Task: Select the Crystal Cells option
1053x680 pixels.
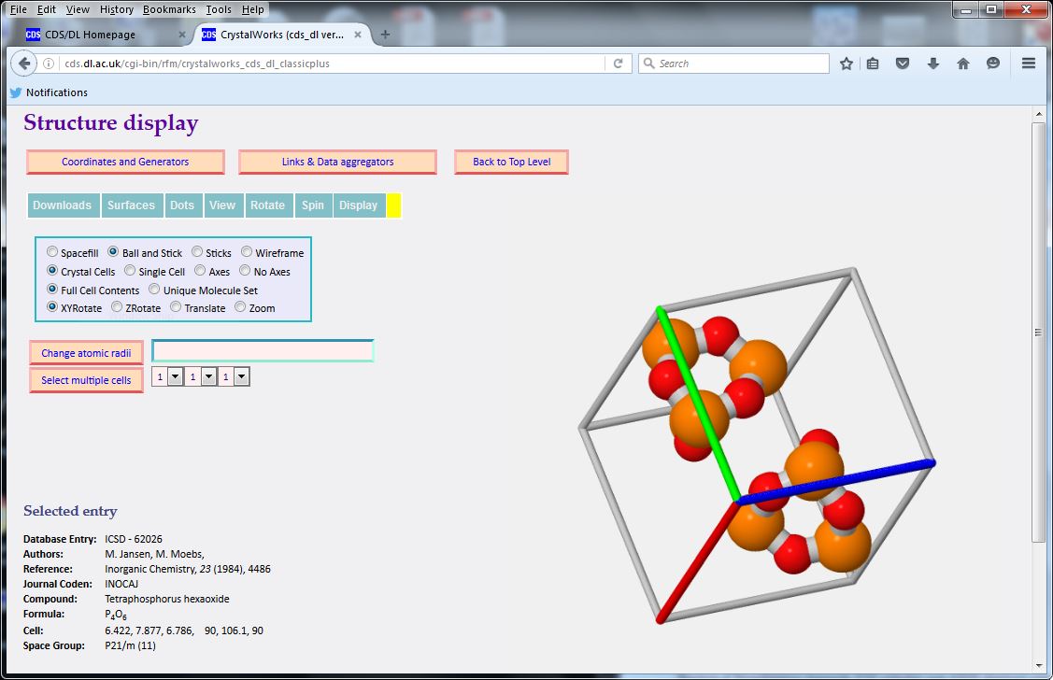Action: click(x=52, y=271)
